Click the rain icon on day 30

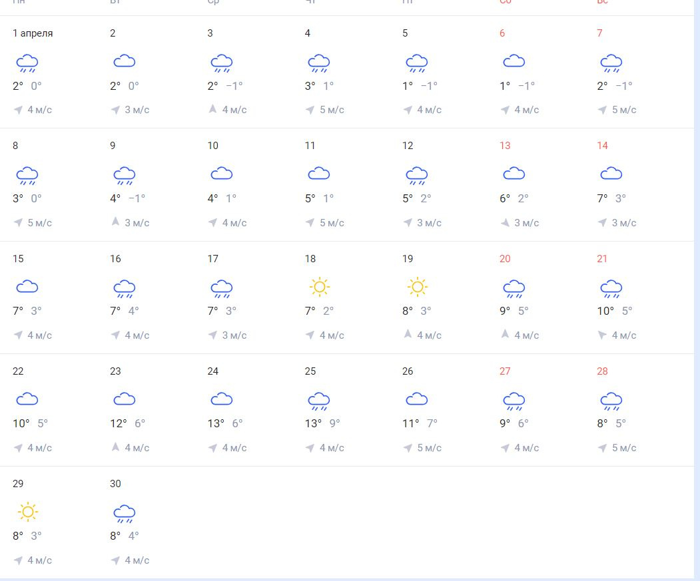(124, 514)
